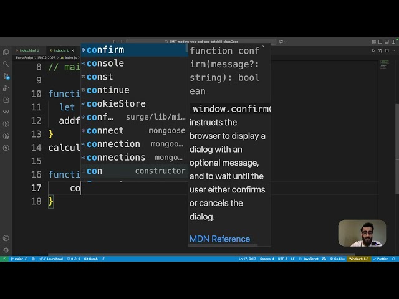
Task: Toggle Secondary Side Bar layout icon
Action: point(393,42)
